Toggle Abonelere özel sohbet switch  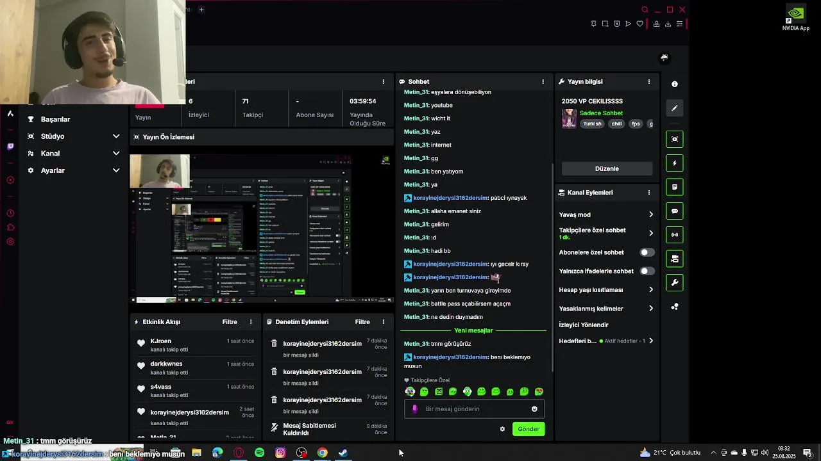click(647, 252)
